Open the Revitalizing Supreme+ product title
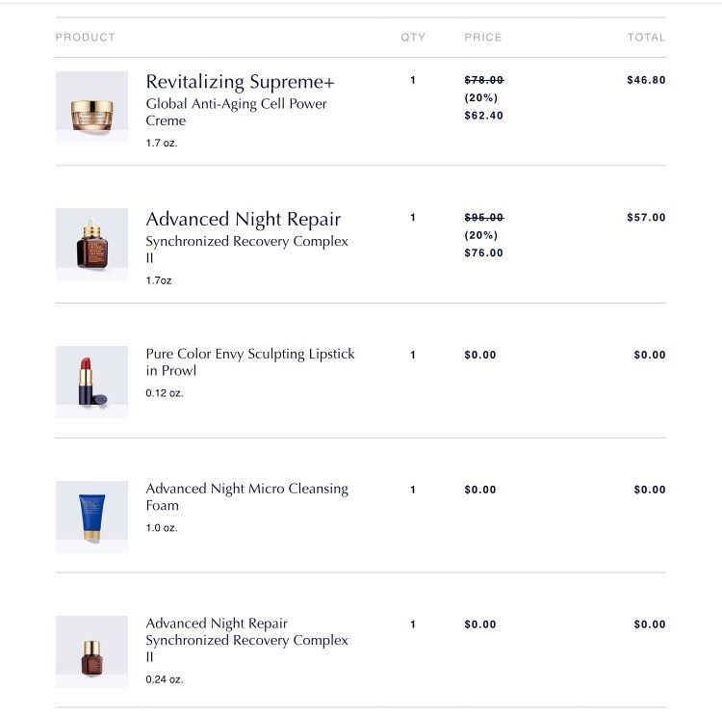 [x=240, y=82]
